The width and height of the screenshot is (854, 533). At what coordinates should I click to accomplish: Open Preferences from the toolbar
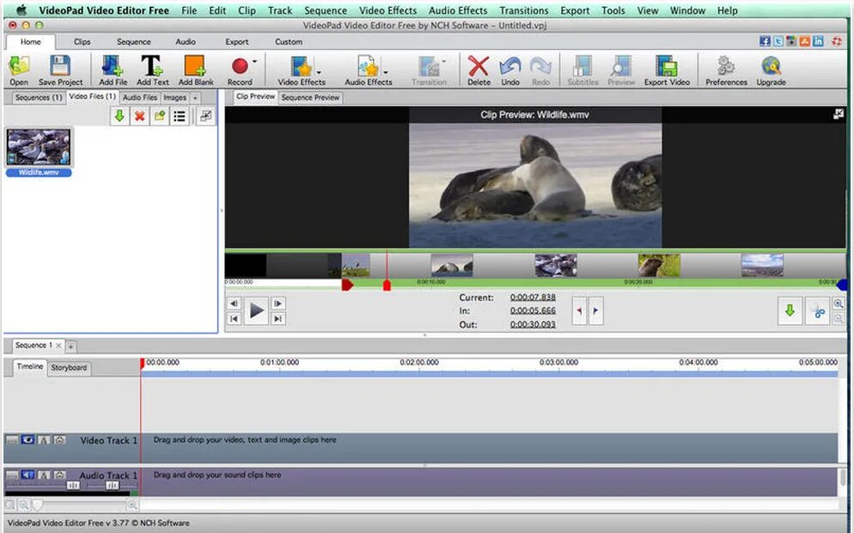click(x=726, y=70)
